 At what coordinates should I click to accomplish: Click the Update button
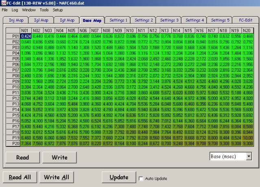click(x=119, y=177)
